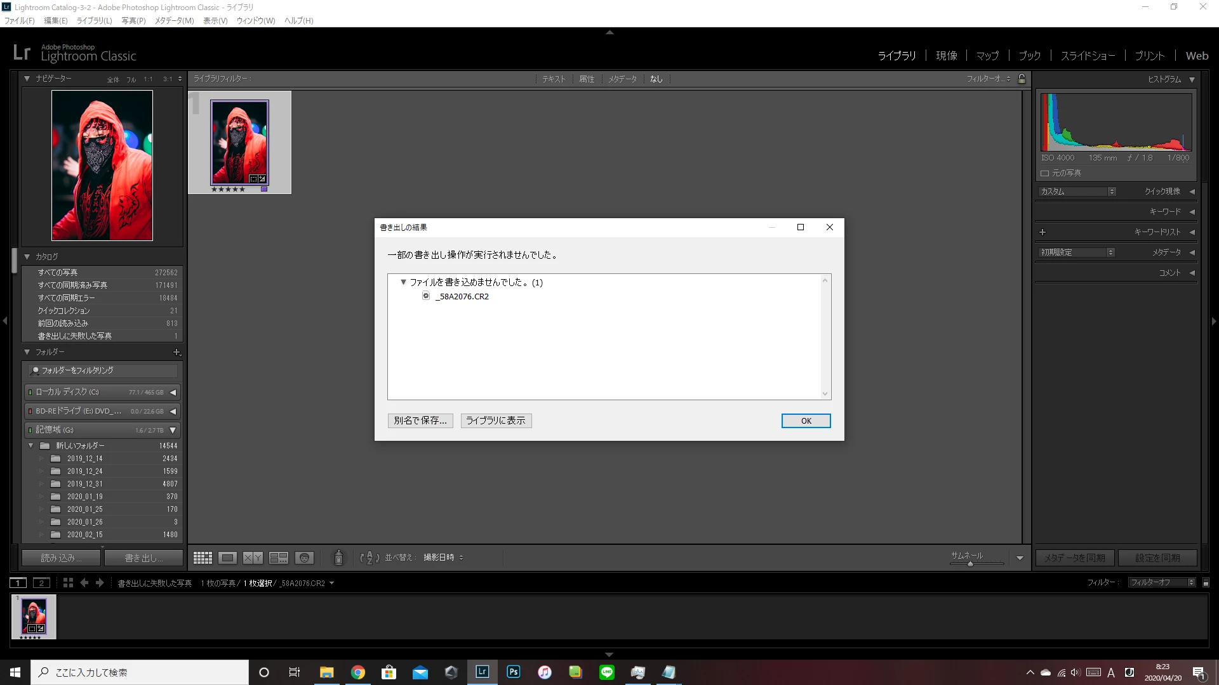Switch to Loupe view icon
1219x685 pixels.
click(x=227, y=558)
